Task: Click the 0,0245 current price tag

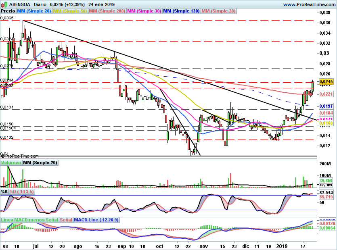Action: pyautogui.click(x=326, y=82)
